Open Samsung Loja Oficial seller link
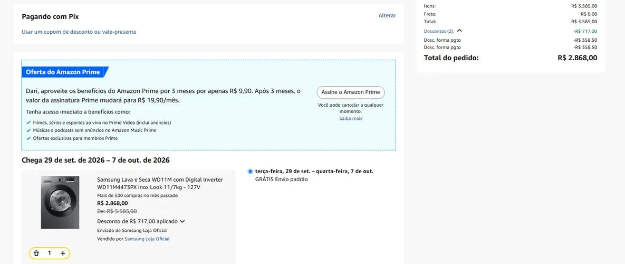The width and height of the screenshot is (625, 264). 147,239
